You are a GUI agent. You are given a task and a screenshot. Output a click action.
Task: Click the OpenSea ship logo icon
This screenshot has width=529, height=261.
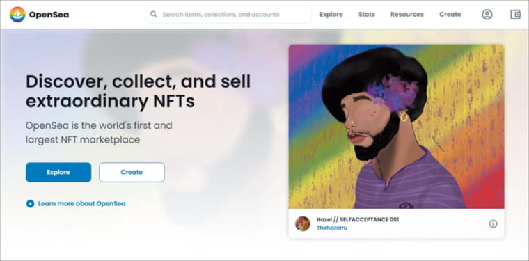point(17,15)
